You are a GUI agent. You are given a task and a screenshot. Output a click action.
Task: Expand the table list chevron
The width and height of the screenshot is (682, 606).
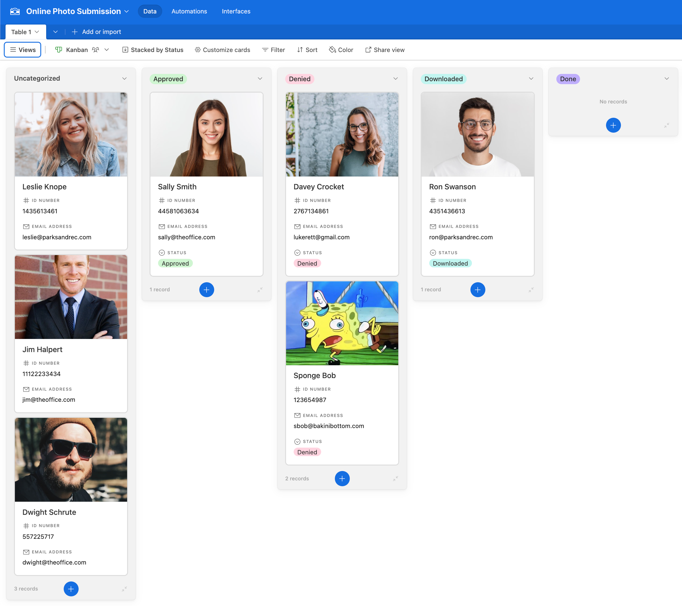point(56,32)
